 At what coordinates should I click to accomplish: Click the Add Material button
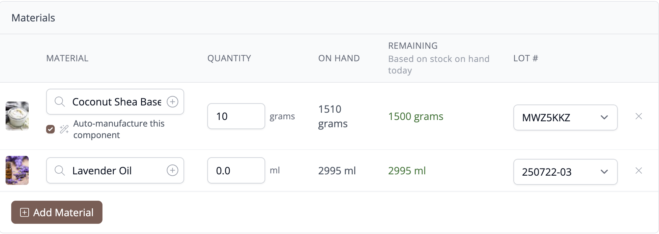pyautogui.click(x=57, y=212)
